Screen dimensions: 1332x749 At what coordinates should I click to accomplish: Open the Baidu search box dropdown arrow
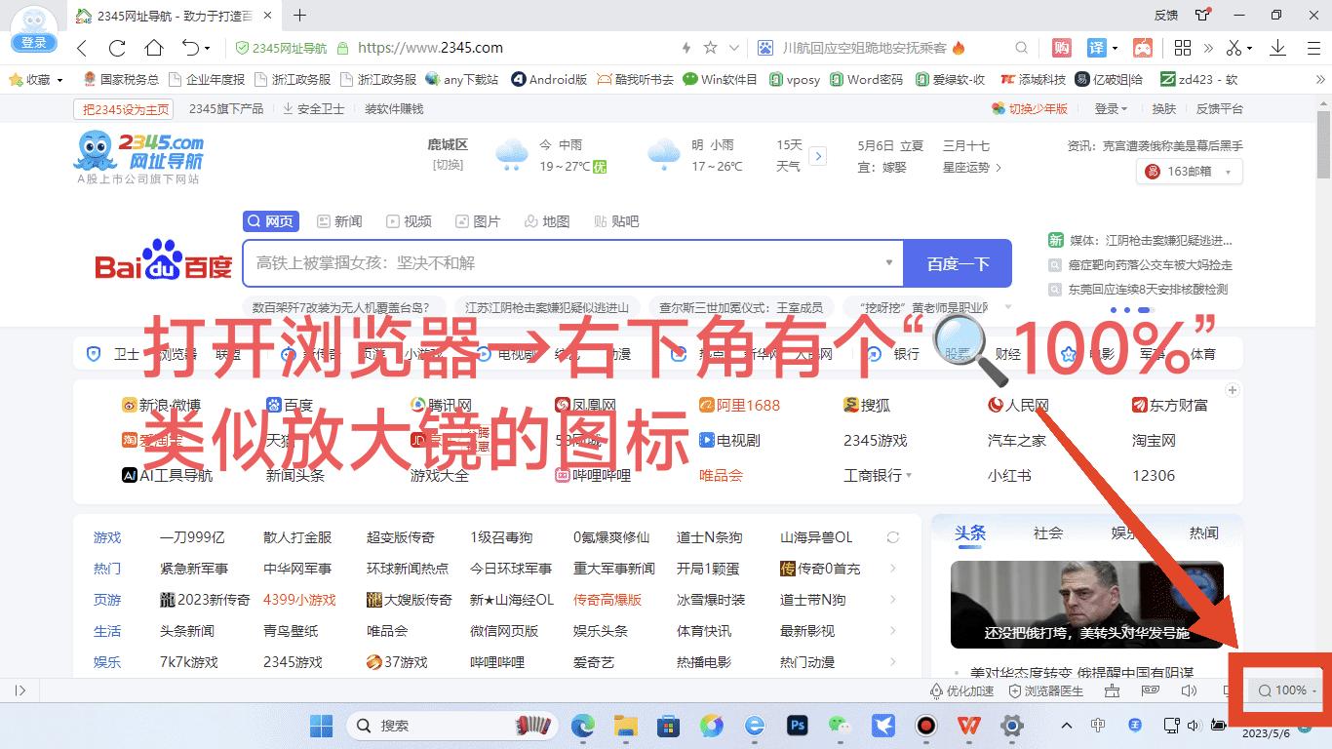(888, 263)
